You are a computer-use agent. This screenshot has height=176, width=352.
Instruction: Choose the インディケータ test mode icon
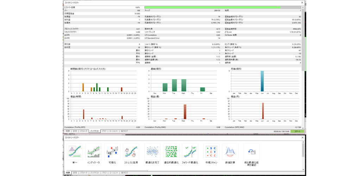[x=93, y=152]
